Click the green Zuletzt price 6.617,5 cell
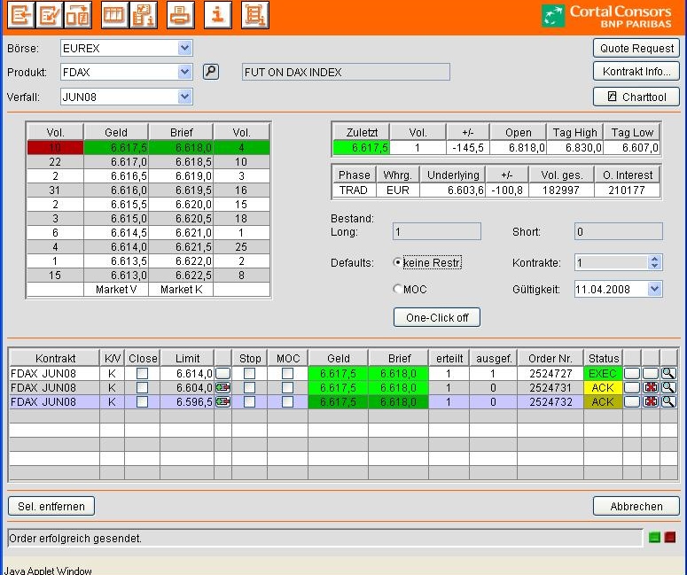The height and width of the screenshot is (575, 687). pos(362,148)
